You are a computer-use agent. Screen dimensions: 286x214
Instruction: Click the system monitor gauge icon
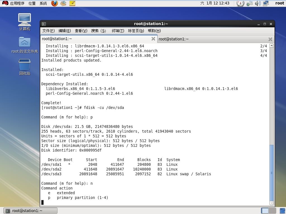click(x=240, y=3)
